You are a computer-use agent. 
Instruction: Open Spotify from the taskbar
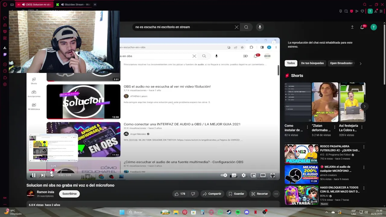[x=238, y=212]
